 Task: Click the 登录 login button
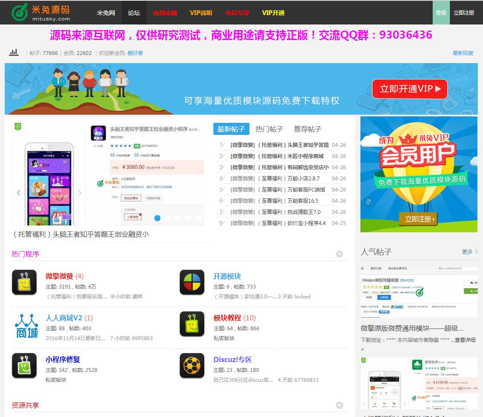[441, 12]
